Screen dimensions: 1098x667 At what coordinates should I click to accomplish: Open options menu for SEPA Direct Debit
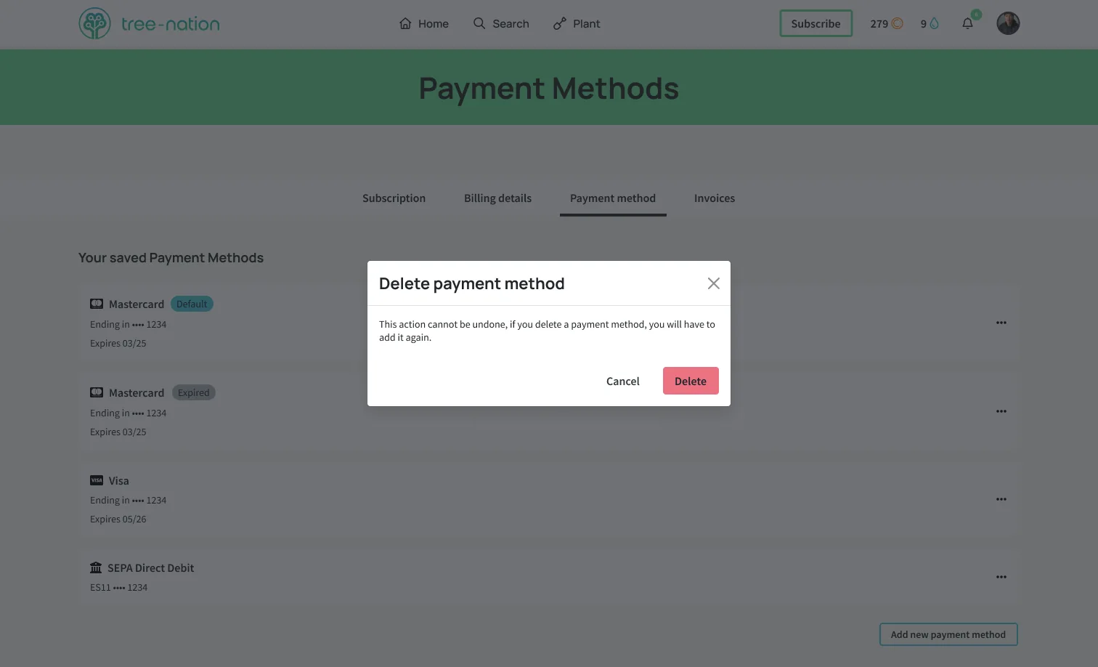pyautogui.click(x=1001, y=577)
